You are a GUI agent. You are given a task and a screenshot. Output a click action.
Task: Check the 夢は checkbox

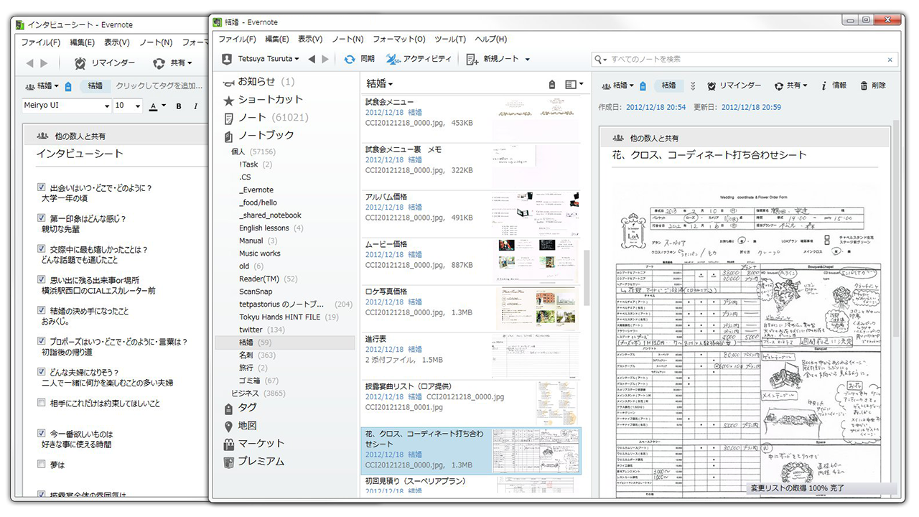pos(42,465)
